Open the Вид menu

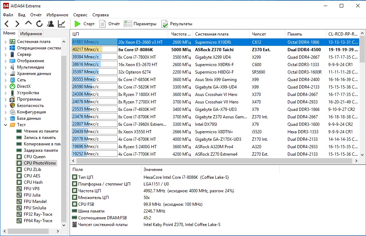pos(22,15)
